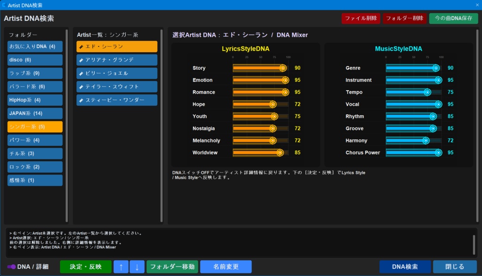Image resolution: width=482 pixels, height=276 pixels.
Task: Click the Vocal slider handle
Action: [439, 104]
